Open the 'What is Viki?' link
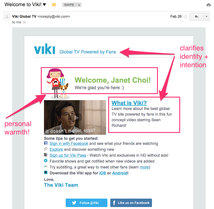This screenshot has height=209, width=214. (x=129, y=103)
